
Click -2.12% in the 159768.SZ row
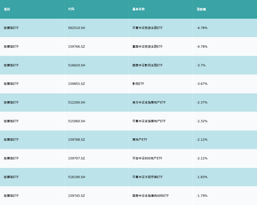click(202, 140)
